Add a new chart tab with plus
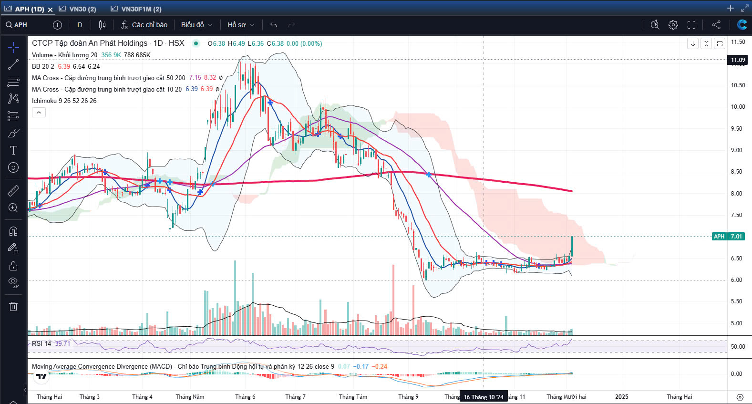The width and height of the screenshot is (752, 404). pos(730,8)
